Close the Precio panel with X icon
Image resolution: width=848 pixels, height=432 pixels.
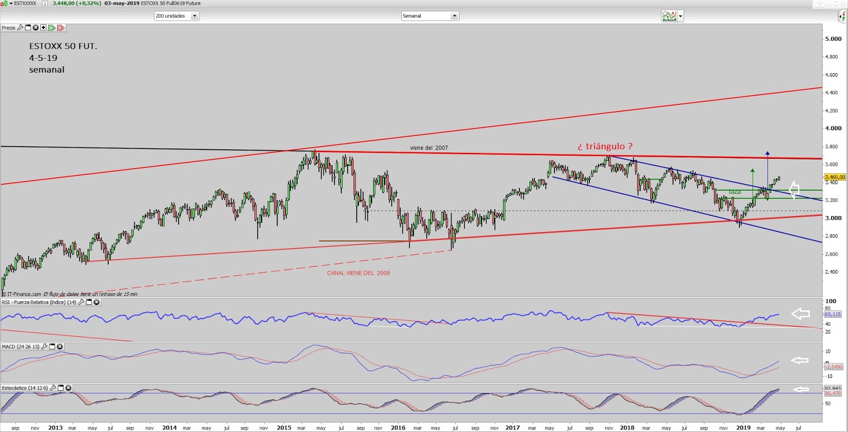point(36,28)
